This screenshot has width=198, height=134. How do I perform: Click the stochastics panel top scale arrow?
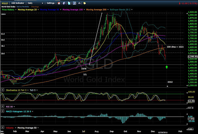[x=187, y=93]
